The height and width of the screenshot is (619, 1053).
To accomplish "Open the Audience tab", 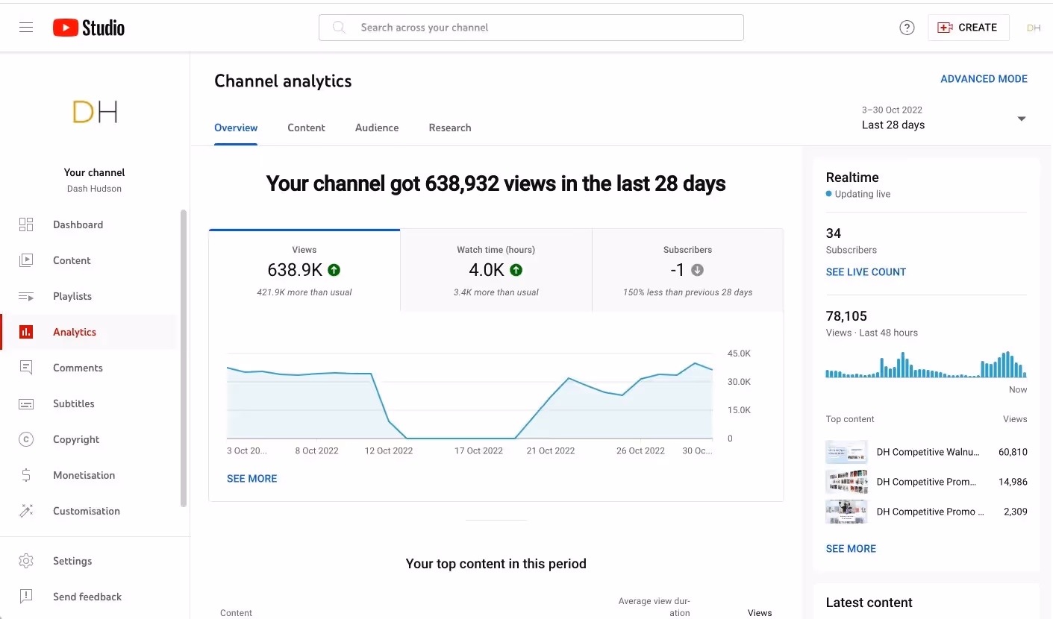I will 376,128.
